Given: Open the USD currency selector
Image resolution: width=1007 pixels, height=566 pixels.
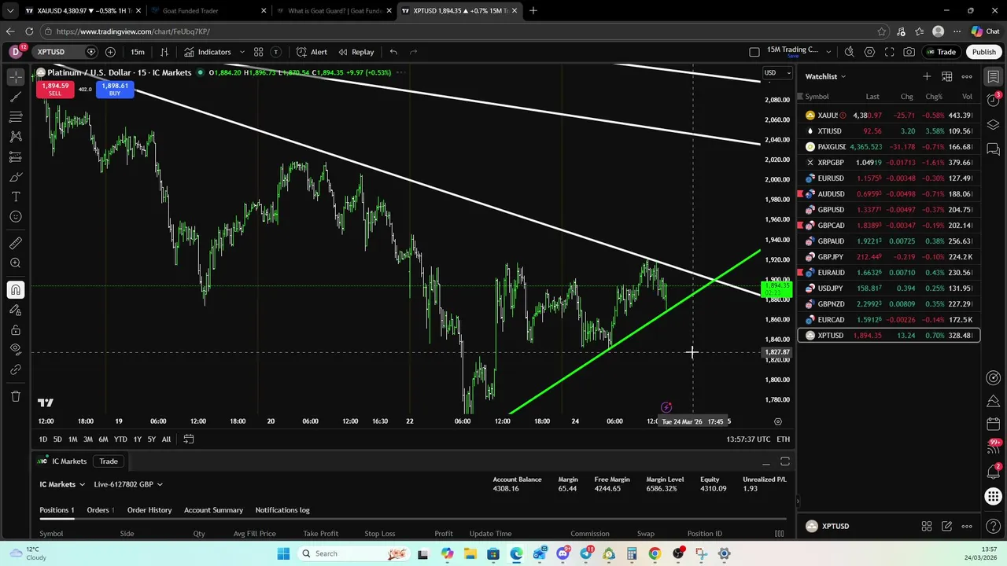Looking at the screenshot, I should [777, 73].
